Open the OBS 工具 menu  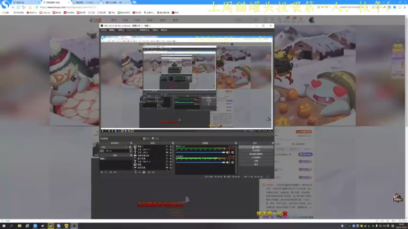155,30
